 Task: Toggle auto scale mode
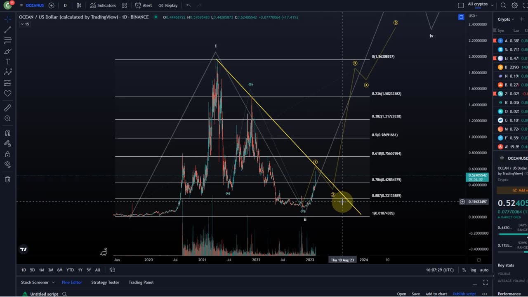(484, 270)
